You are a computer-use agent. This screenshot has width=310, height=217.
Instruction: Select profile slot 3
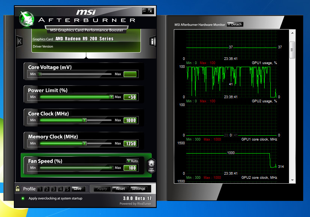click(x=54, y=189)
